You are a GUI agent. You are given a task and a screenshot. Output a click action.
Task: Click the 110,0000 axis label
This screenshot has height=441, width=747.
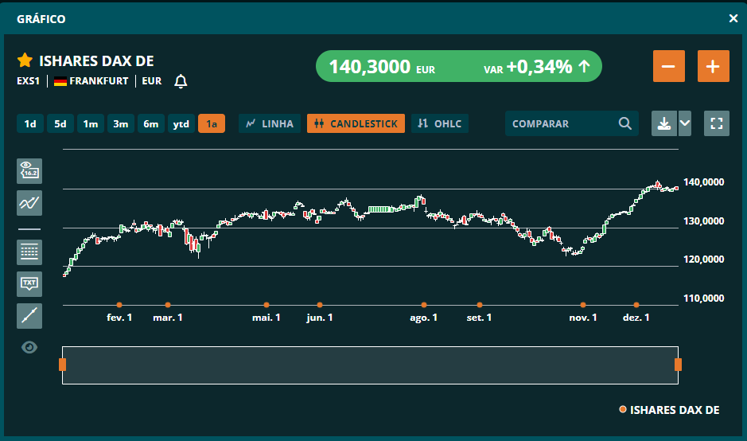pyautogui.click(x=704, y=299)
